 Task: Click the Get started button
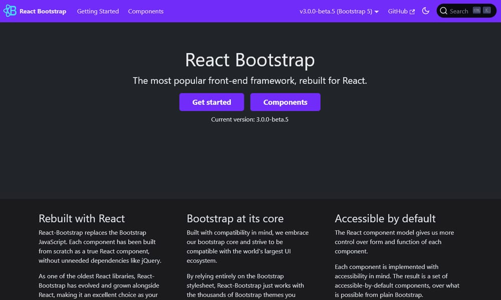tap(211, 102)
